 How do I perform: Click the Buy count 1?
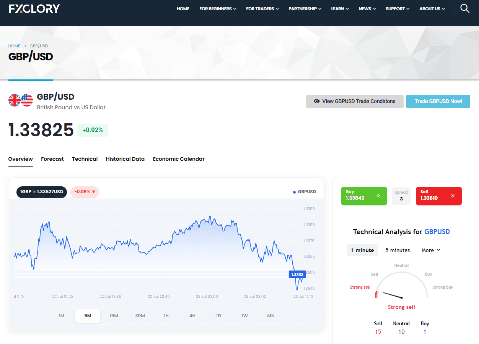coord(425,332)
